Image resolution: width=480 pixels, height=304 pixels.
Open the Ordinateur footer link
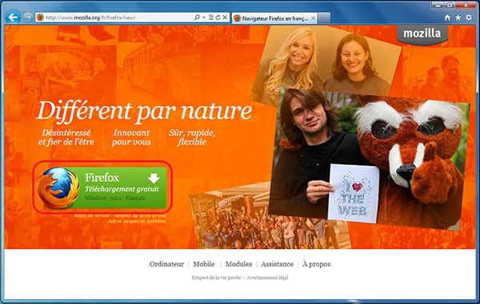166,264
